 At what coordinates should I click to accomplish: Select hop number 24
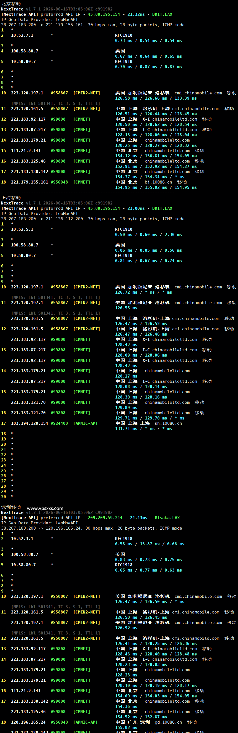(x=3, y=465)
